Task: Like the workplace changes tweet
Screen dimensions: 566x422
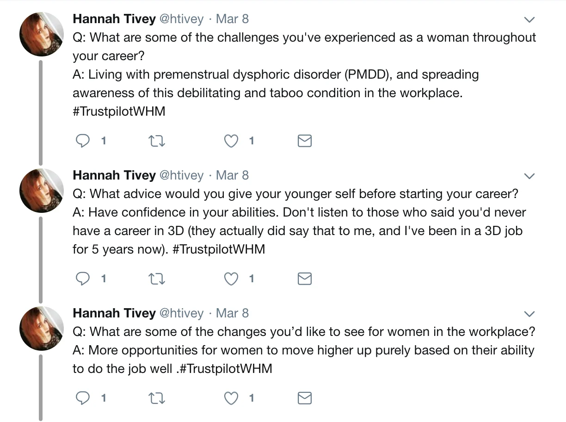Action: tap(231, 397)
